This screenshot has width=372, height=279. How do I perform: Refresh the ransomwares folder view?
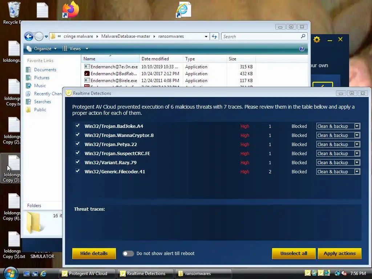pyautogui.click(x=214, y=36)
